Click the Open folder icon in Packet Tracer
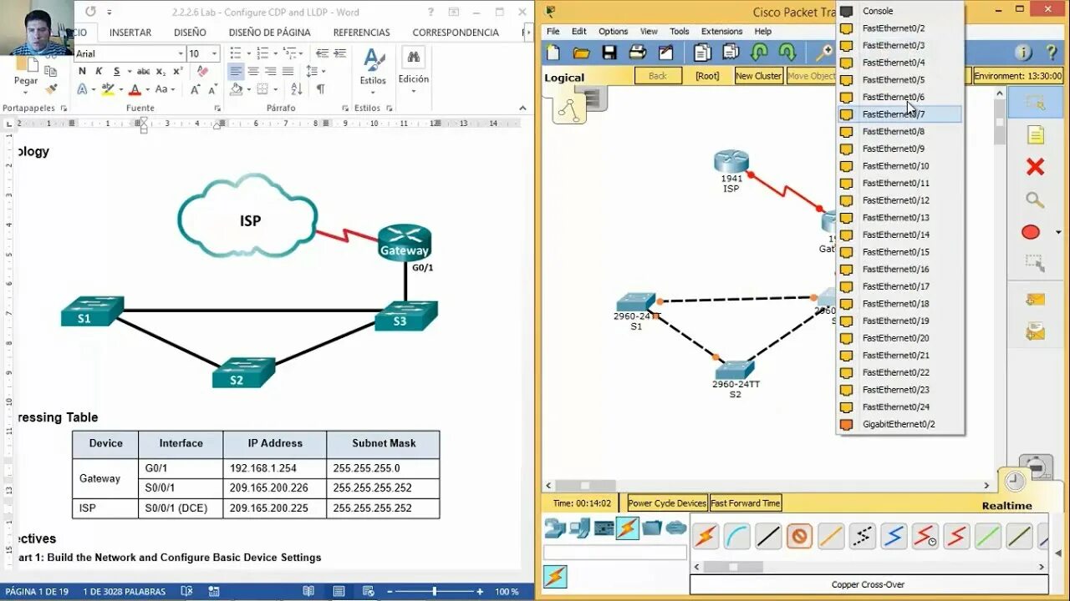 [x=581, y=53]
